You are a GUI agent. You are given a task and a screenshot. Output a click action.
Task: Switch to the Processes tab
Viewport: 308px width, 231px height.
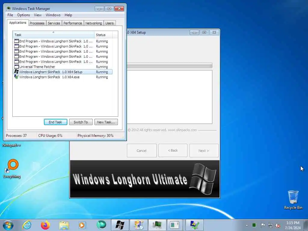(37, 23)
